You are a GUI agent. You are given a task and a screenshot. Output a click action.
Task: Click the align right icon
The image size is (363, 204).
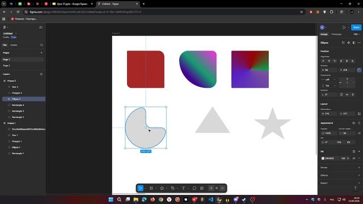click(335, 61)
